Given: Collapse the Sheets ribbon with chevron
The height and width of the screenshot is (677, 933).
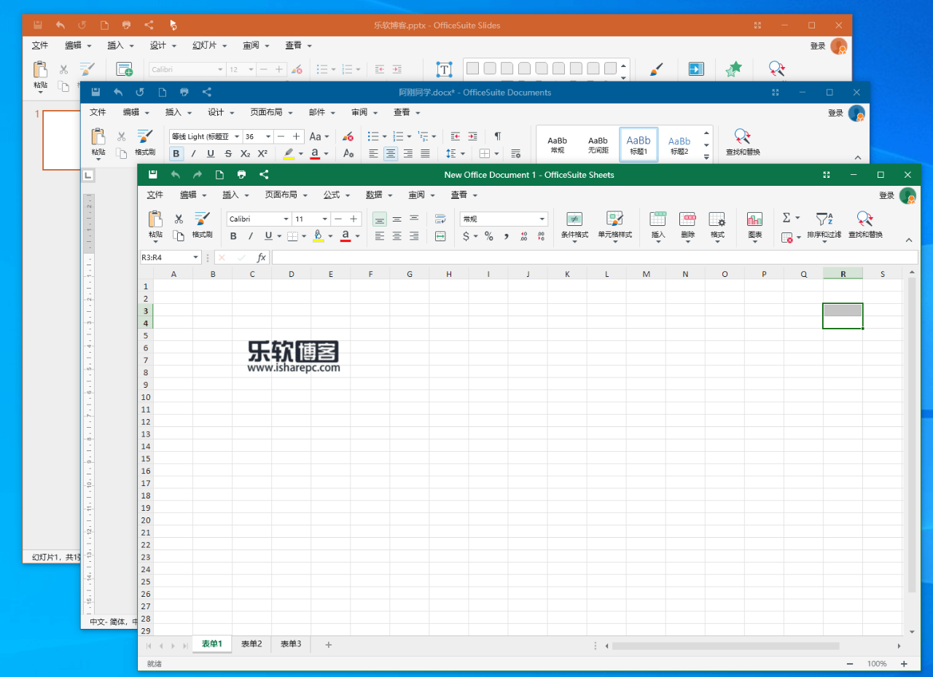Looking at the screenshot, I should pos(908,240).
